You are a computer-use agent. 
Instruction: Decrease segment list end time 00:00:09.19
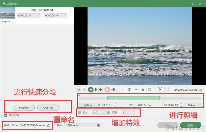click(x=65, y=16)
